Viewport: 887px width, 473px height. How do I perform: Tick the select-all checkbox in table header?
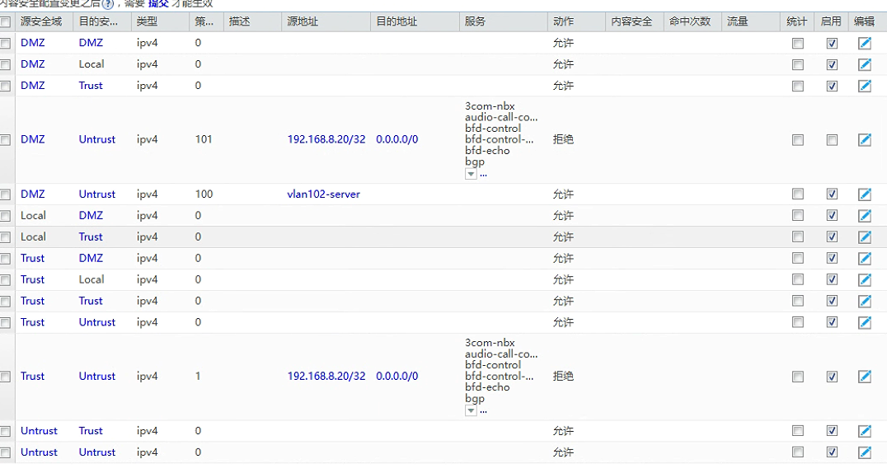pyautogui.click(x=6, y=22)
